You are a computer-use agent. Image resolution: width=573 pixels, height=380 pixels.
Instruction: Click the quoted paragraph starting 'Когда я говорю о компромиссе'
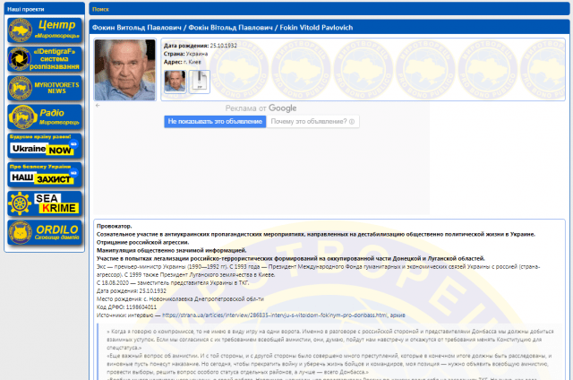[x=330, y=340]
